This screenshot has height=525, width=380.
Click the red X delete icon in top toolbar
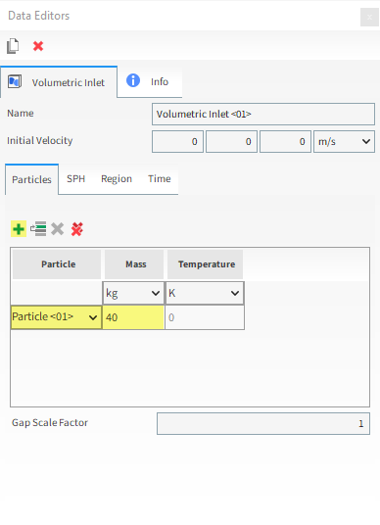point(38,46)
